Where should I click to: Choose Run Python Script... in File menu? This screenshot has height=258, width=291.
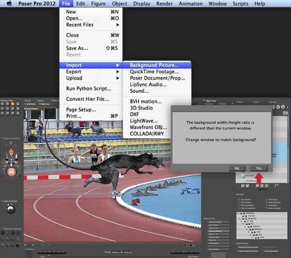tap(91, 89)
